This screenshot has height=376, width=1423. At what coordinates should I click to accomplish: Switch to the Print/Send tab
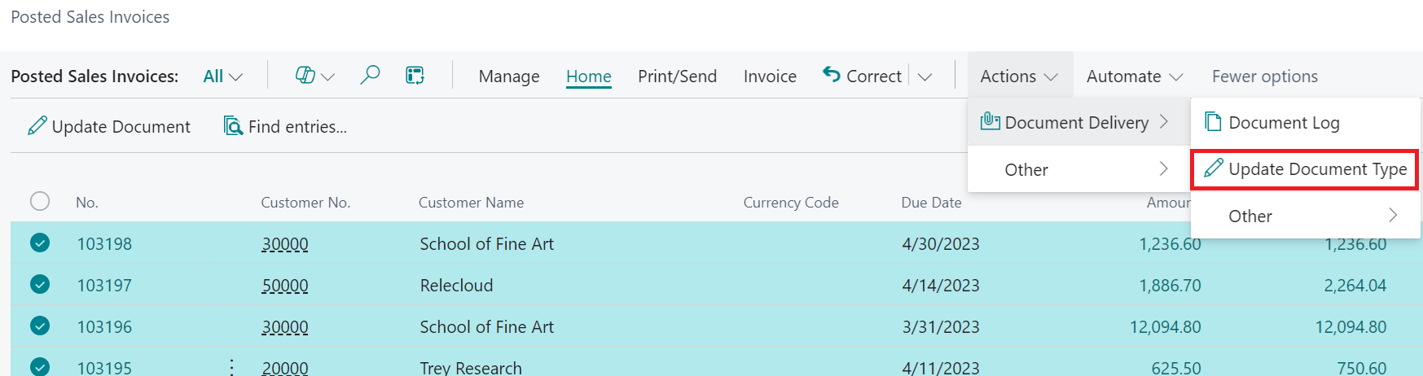click(677, 77)
